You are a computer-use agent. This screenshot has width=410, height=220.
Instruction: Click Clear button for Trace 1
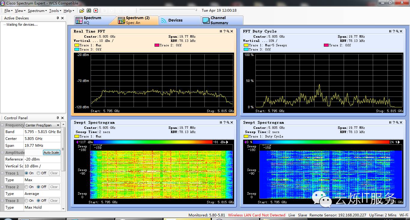[x=54, y=173]
